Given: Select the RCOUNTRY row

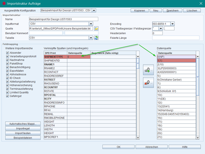Looking at the screenshot, I should (90, 87).
